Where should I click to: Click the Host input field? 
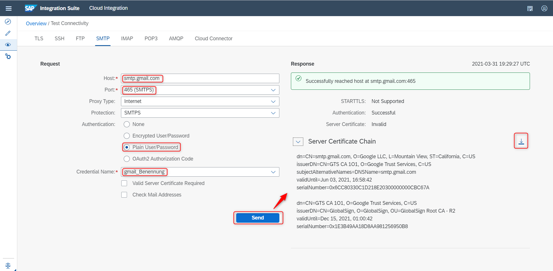click(200, 78)
